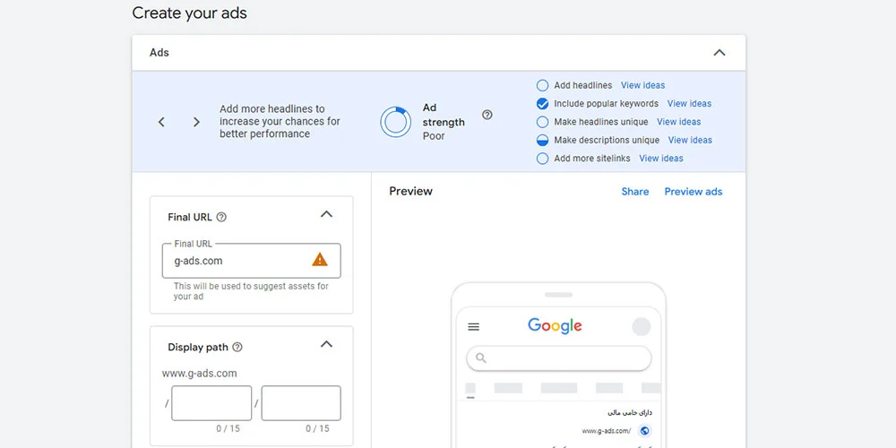Click the first display path input field
This screenshot has width=896, height=448.
pyautogui.click(x=211, y=403)
